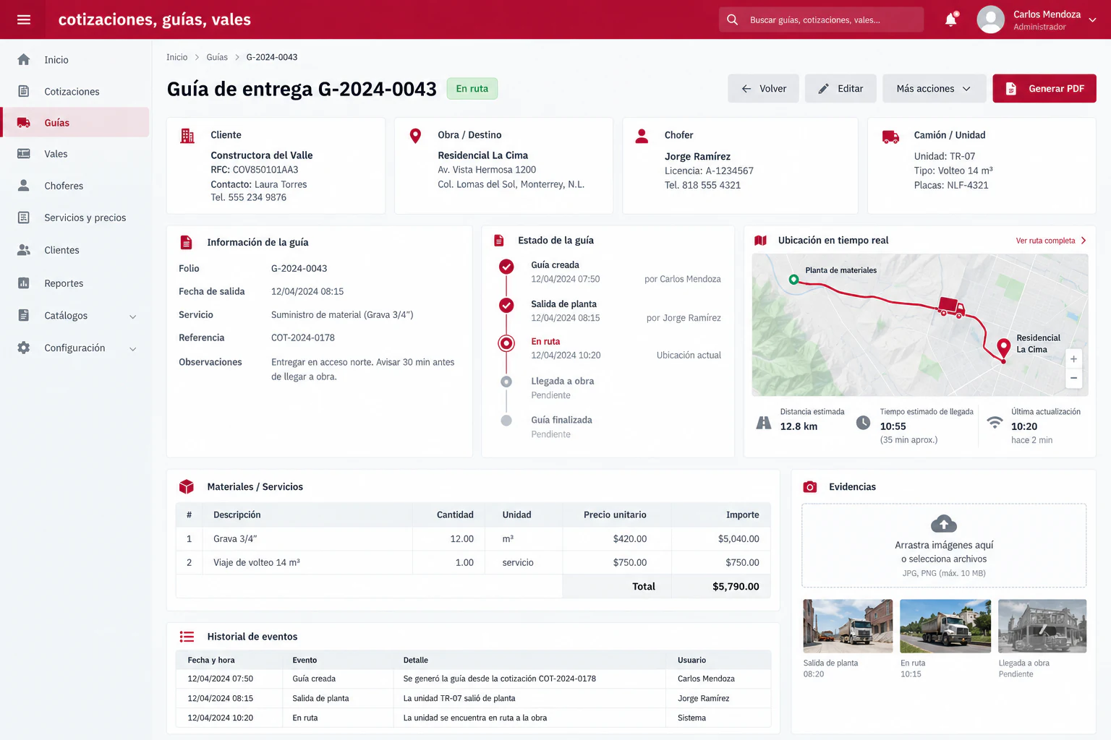Open the Ver ruta completa link

pyautogui.click(x=1051, y=241)
